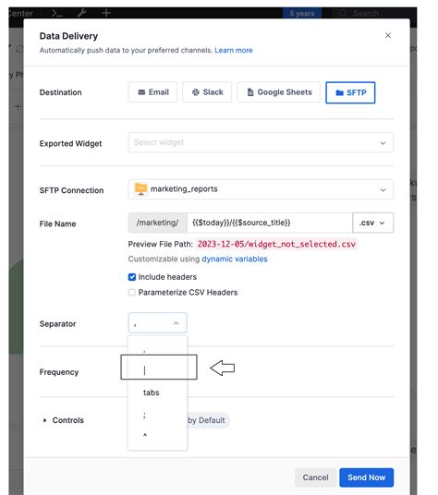Open the terminal prompt icon in top bar
Screen dimensions: 438x495
[57, 13]
